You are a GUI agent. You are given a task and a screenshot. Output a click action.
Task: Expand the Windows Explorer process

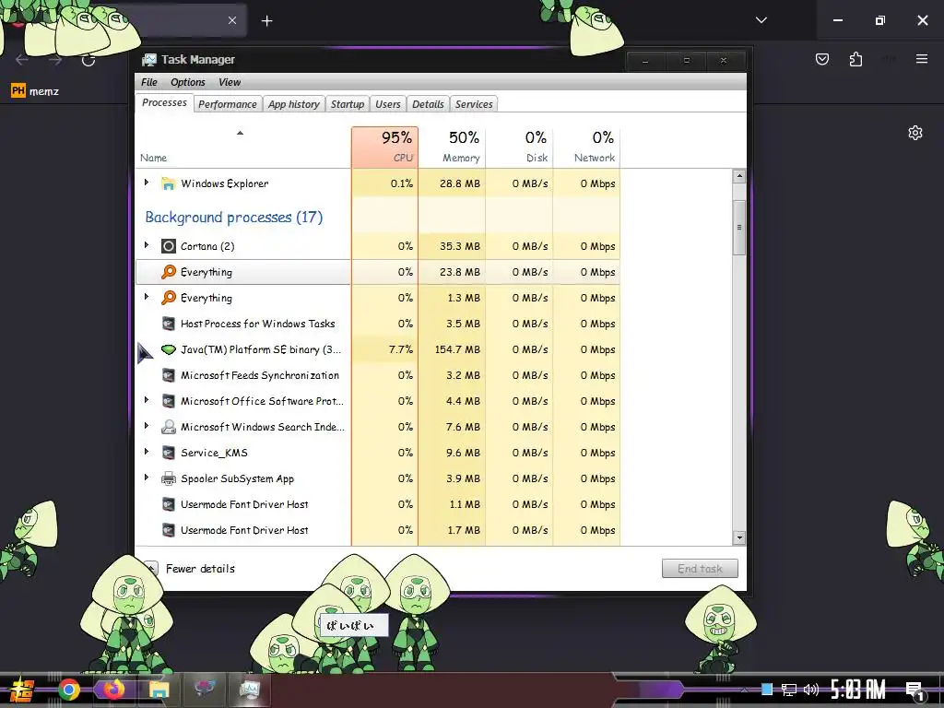[147, 183]
